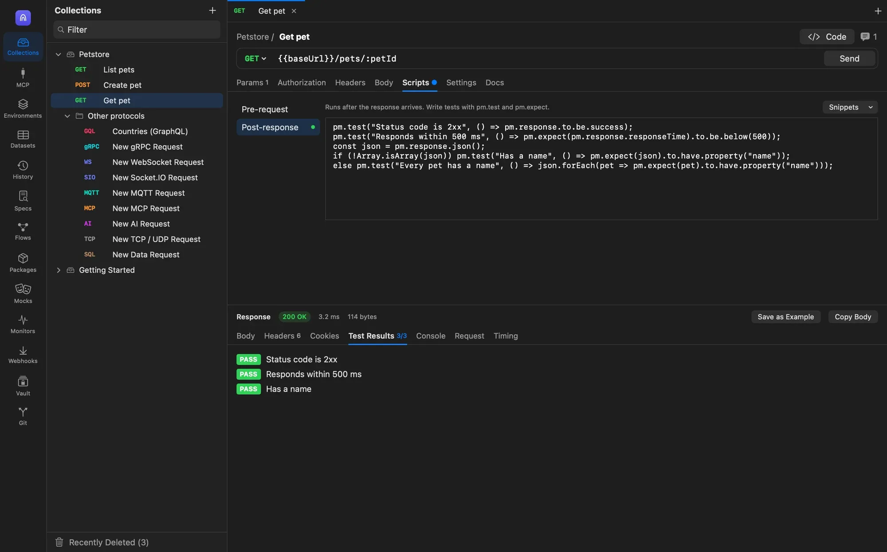The width and height of the screenshot is (887, 552).
Task: Switch to the Headers request tab
Action: pos(350,83)
